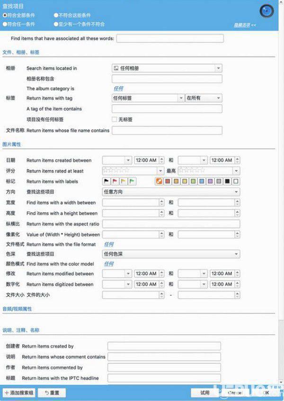Screen dimensions: 284x401
Task: Tick the 无标签 checkbox
Action: (x=115, y=119)
